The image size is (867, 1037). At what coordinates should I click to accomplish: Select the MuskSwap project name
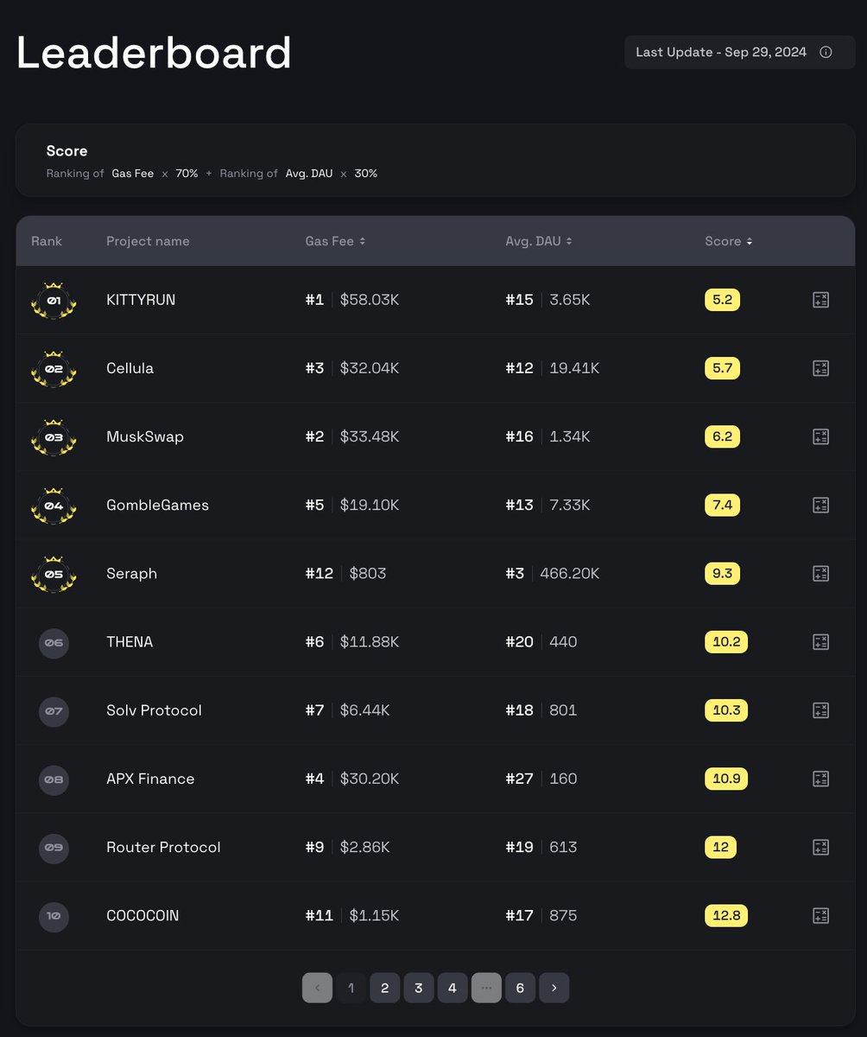[145, 436]
